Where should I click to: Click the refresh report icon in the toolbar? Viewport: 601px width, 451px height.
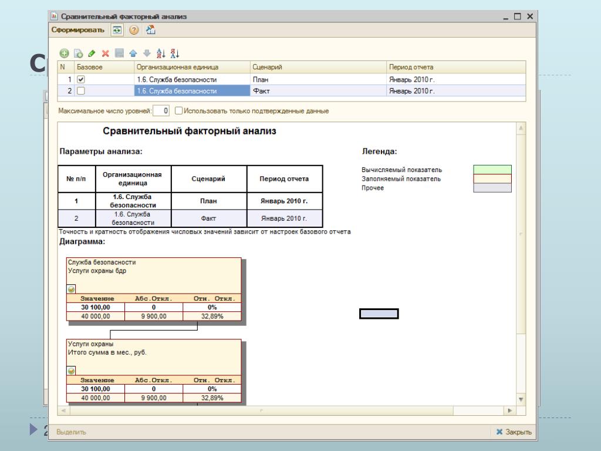pos(117,30)
